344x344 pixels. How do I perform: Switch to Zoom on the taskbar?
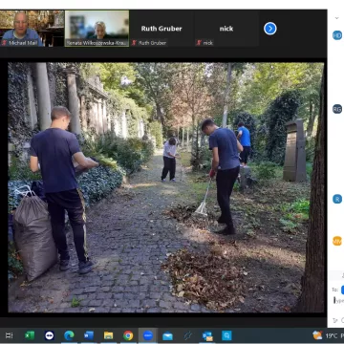(148, 335)
